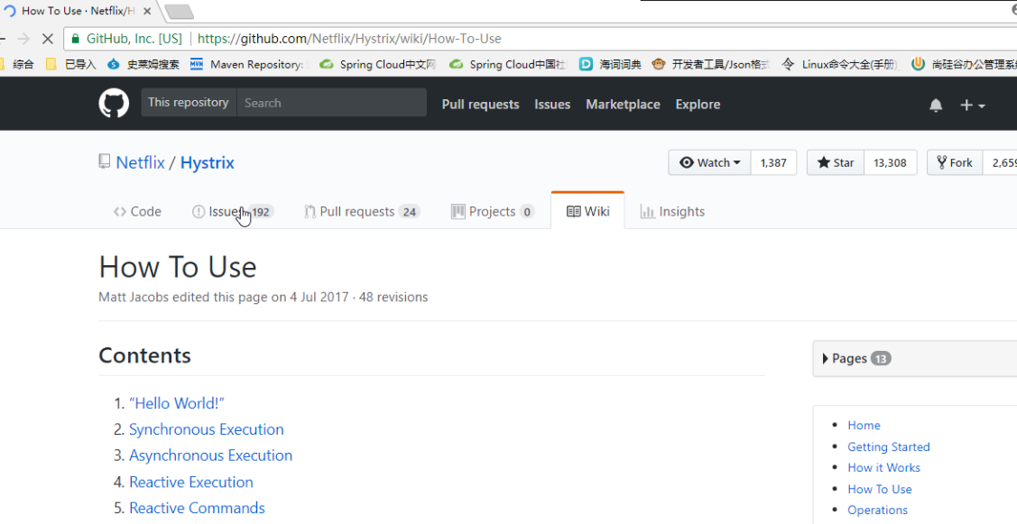Open Linux命令大全 bookmark
Image resolution: width=1017 pixels, height=524 pixels.
pos(840,64)
